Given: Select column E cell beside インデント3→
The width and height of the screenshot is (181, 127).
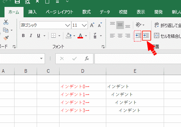Looking at the screenshot, I should (135, 111).
